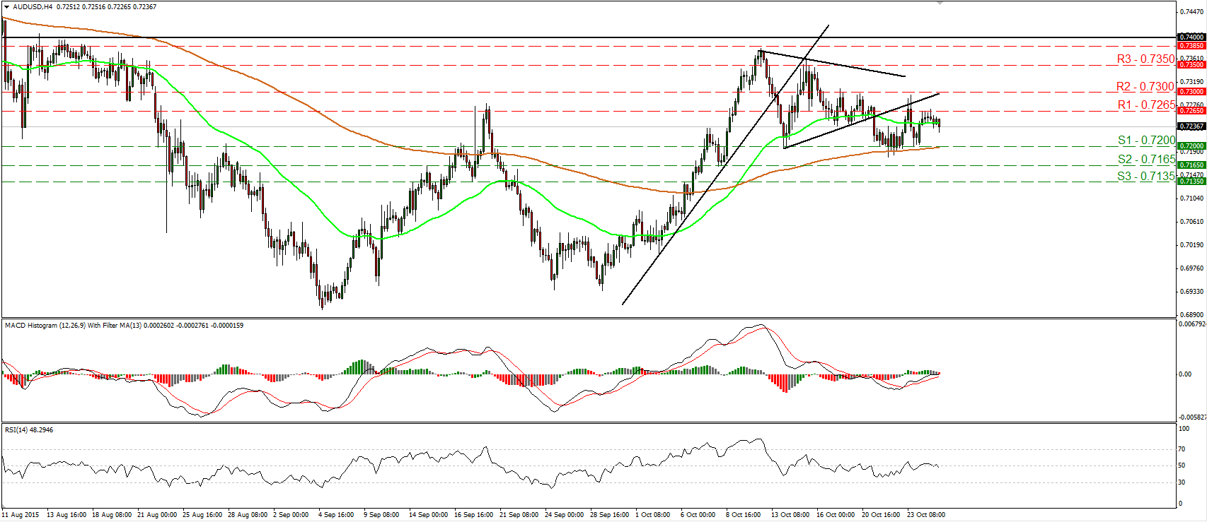Click RSI level 30 on the axis
This screenshot has width=1207, height=522.
pyautogui.click(x=1182, y=482)
